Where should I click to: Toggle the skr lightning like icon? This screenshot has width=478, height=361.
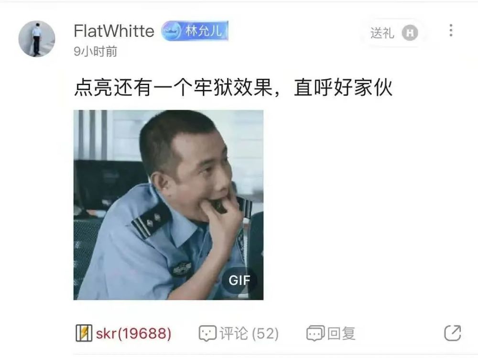click(x=84, y=333)
